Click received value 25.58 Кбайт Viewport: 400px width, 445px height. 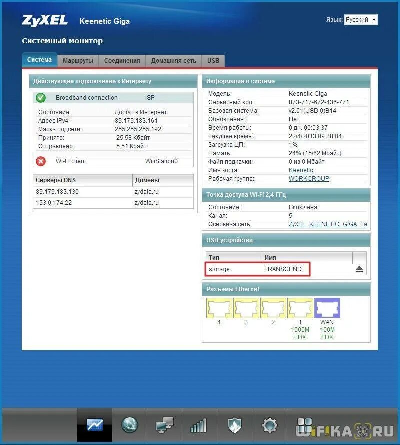point(133,138)
